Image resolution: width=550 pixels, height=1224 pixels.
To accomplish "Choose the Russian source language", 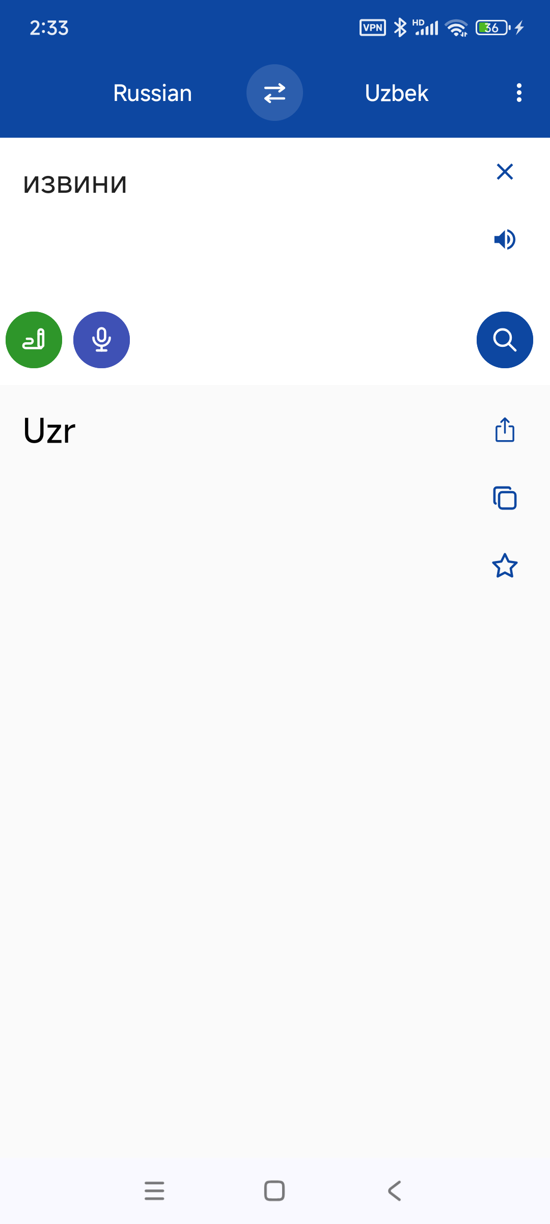I will (152, 93).
